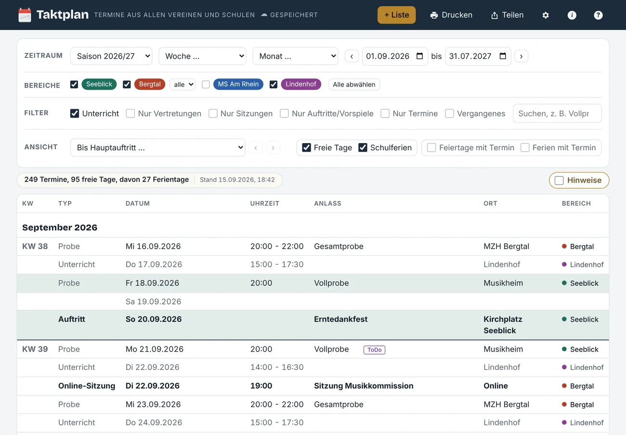This screenshot has height=435, width=626.
Task: Toggle the Unterricht filter checkbox
Action: [x=75, y=114]
